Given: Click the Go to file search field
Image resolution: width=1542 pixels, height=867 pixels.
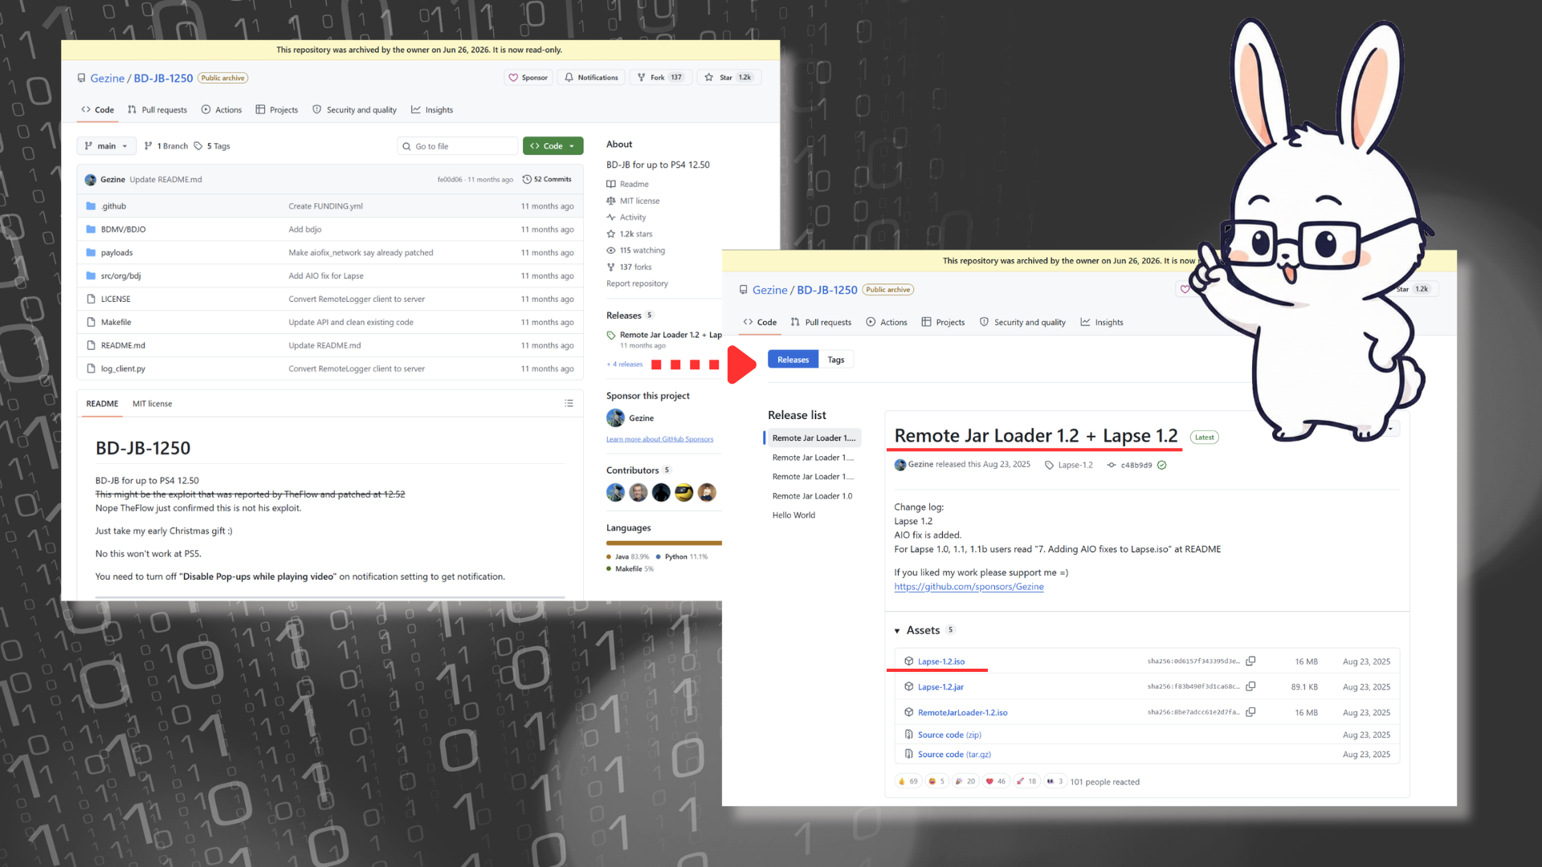Looking at the screenshot, I should coord(458,146).
